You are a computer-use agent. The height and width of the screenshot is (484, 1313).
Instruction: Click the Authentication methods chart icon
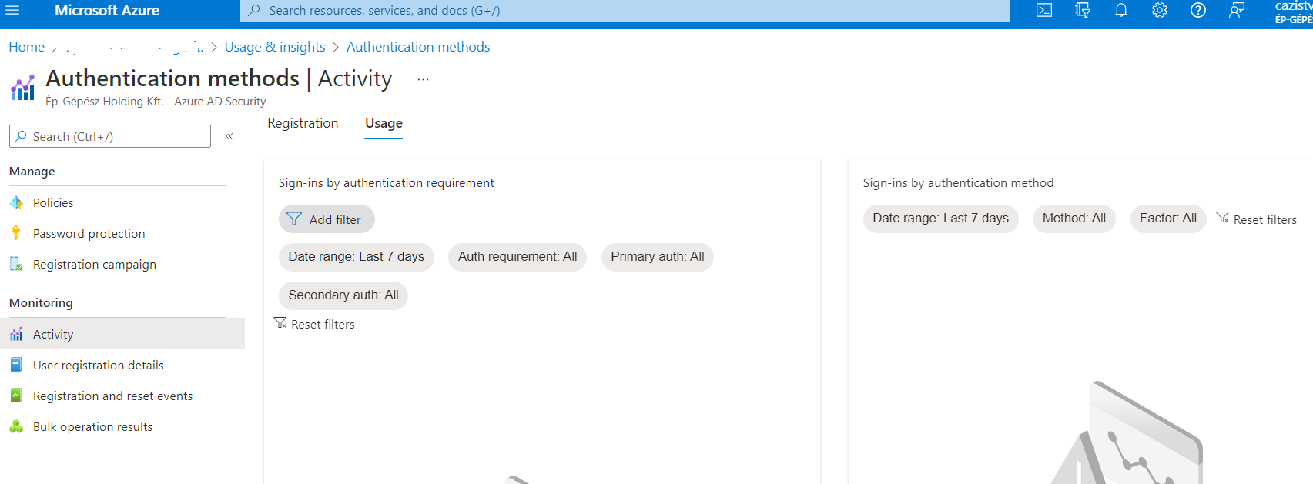[22, 88]
